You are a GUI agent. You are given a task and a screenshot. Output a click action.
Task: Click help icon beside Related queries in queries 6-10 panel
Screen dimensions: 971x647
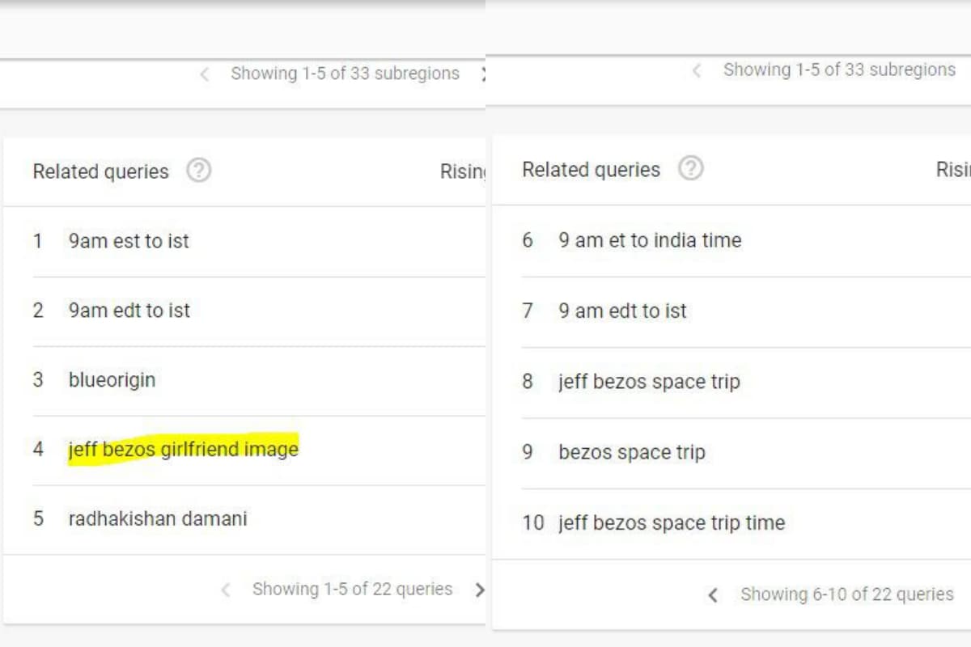click(x=690, y=168)
